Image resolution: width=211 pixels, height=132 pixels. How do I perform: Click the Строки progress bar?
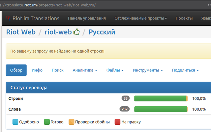pos(161,98)
